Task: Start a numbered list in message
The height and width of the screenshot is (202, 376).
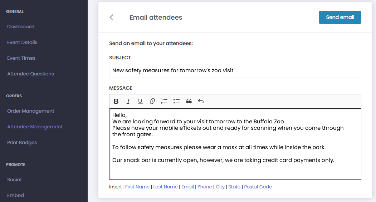Action: (x=164, y=101)
